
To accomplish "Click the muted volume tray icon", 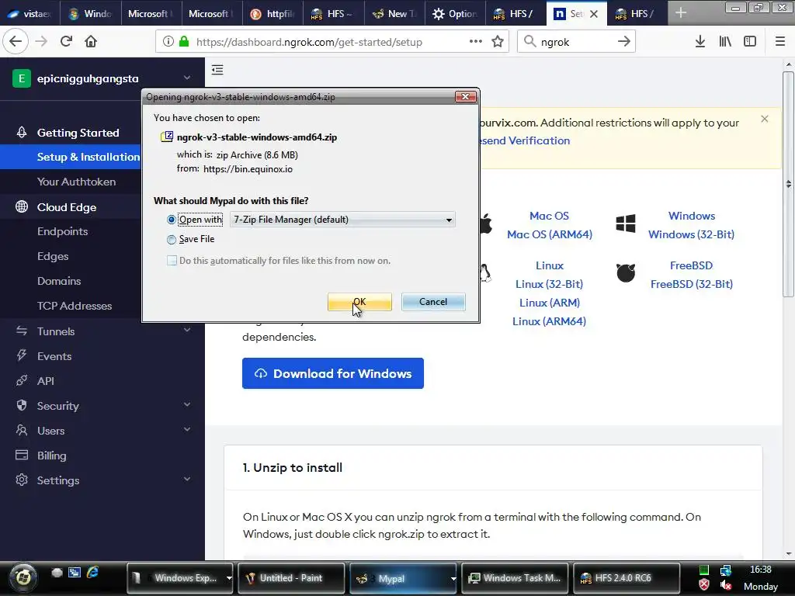I will click(726, 585).
